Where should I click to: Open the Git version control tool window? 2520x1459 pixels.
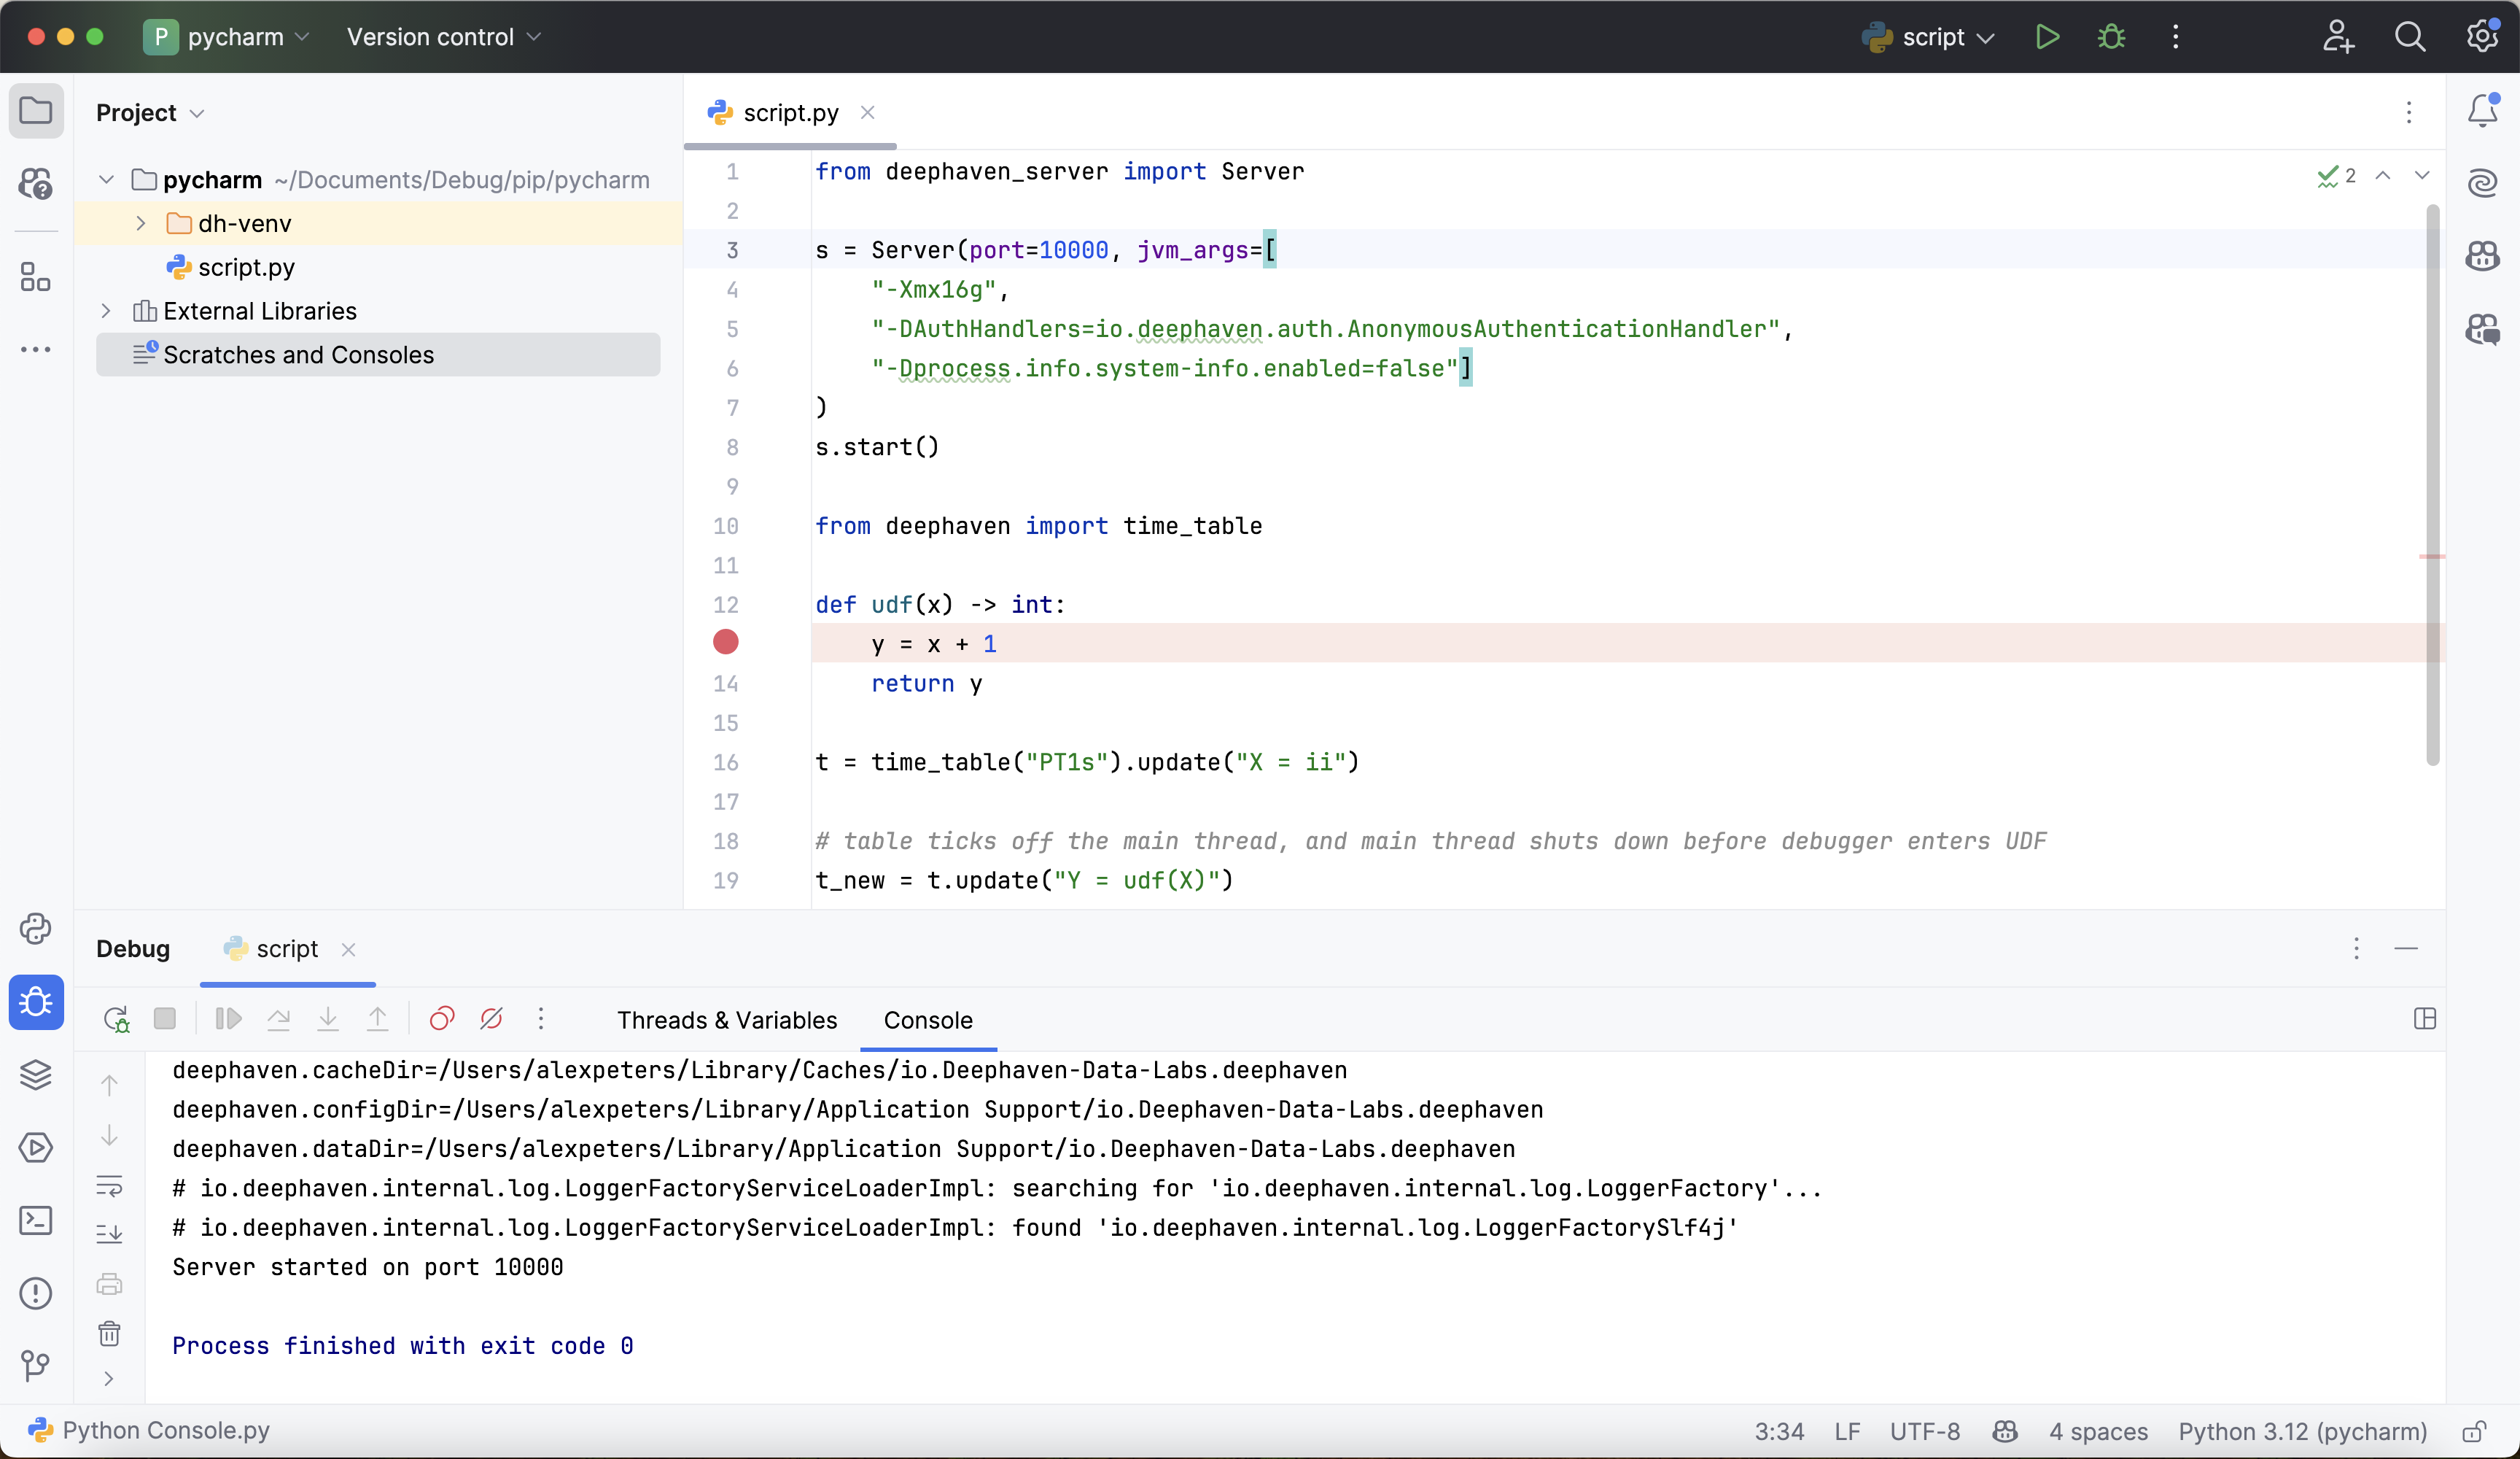(36, 1365)
